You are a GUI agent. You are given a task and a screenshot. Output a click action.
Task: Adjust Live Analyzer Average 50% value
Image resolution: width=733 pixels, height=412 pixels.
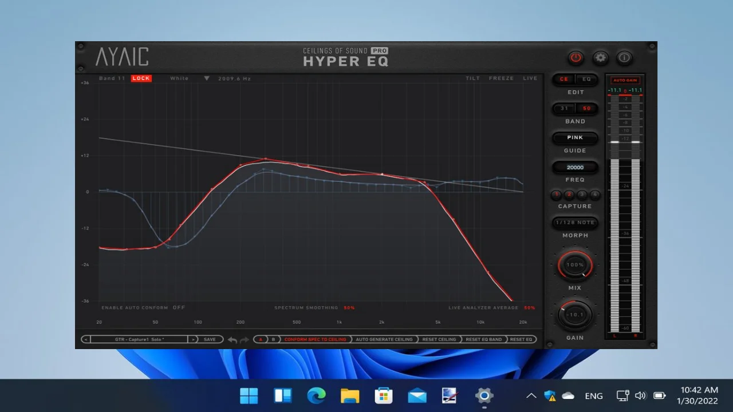[x=530, y=308]
